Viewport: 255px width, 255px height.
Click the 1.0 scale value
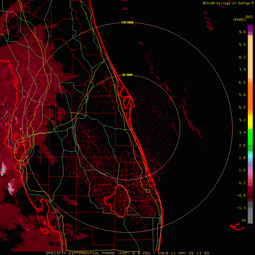point(242,170)
